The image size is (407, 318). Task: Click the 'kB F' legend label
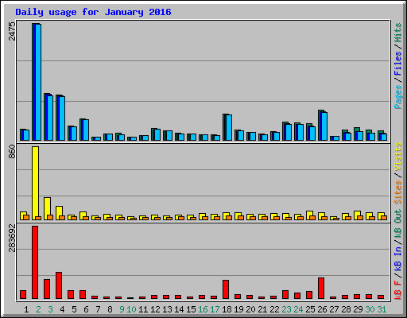(x=397, y=290)
